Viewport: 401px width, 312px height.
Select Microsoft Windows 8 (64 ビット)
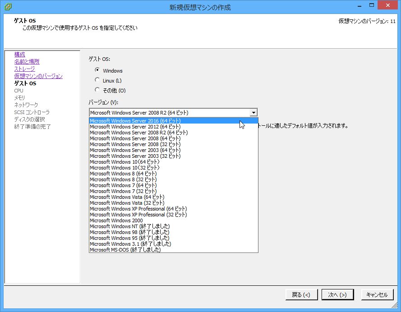coord(173,174)
